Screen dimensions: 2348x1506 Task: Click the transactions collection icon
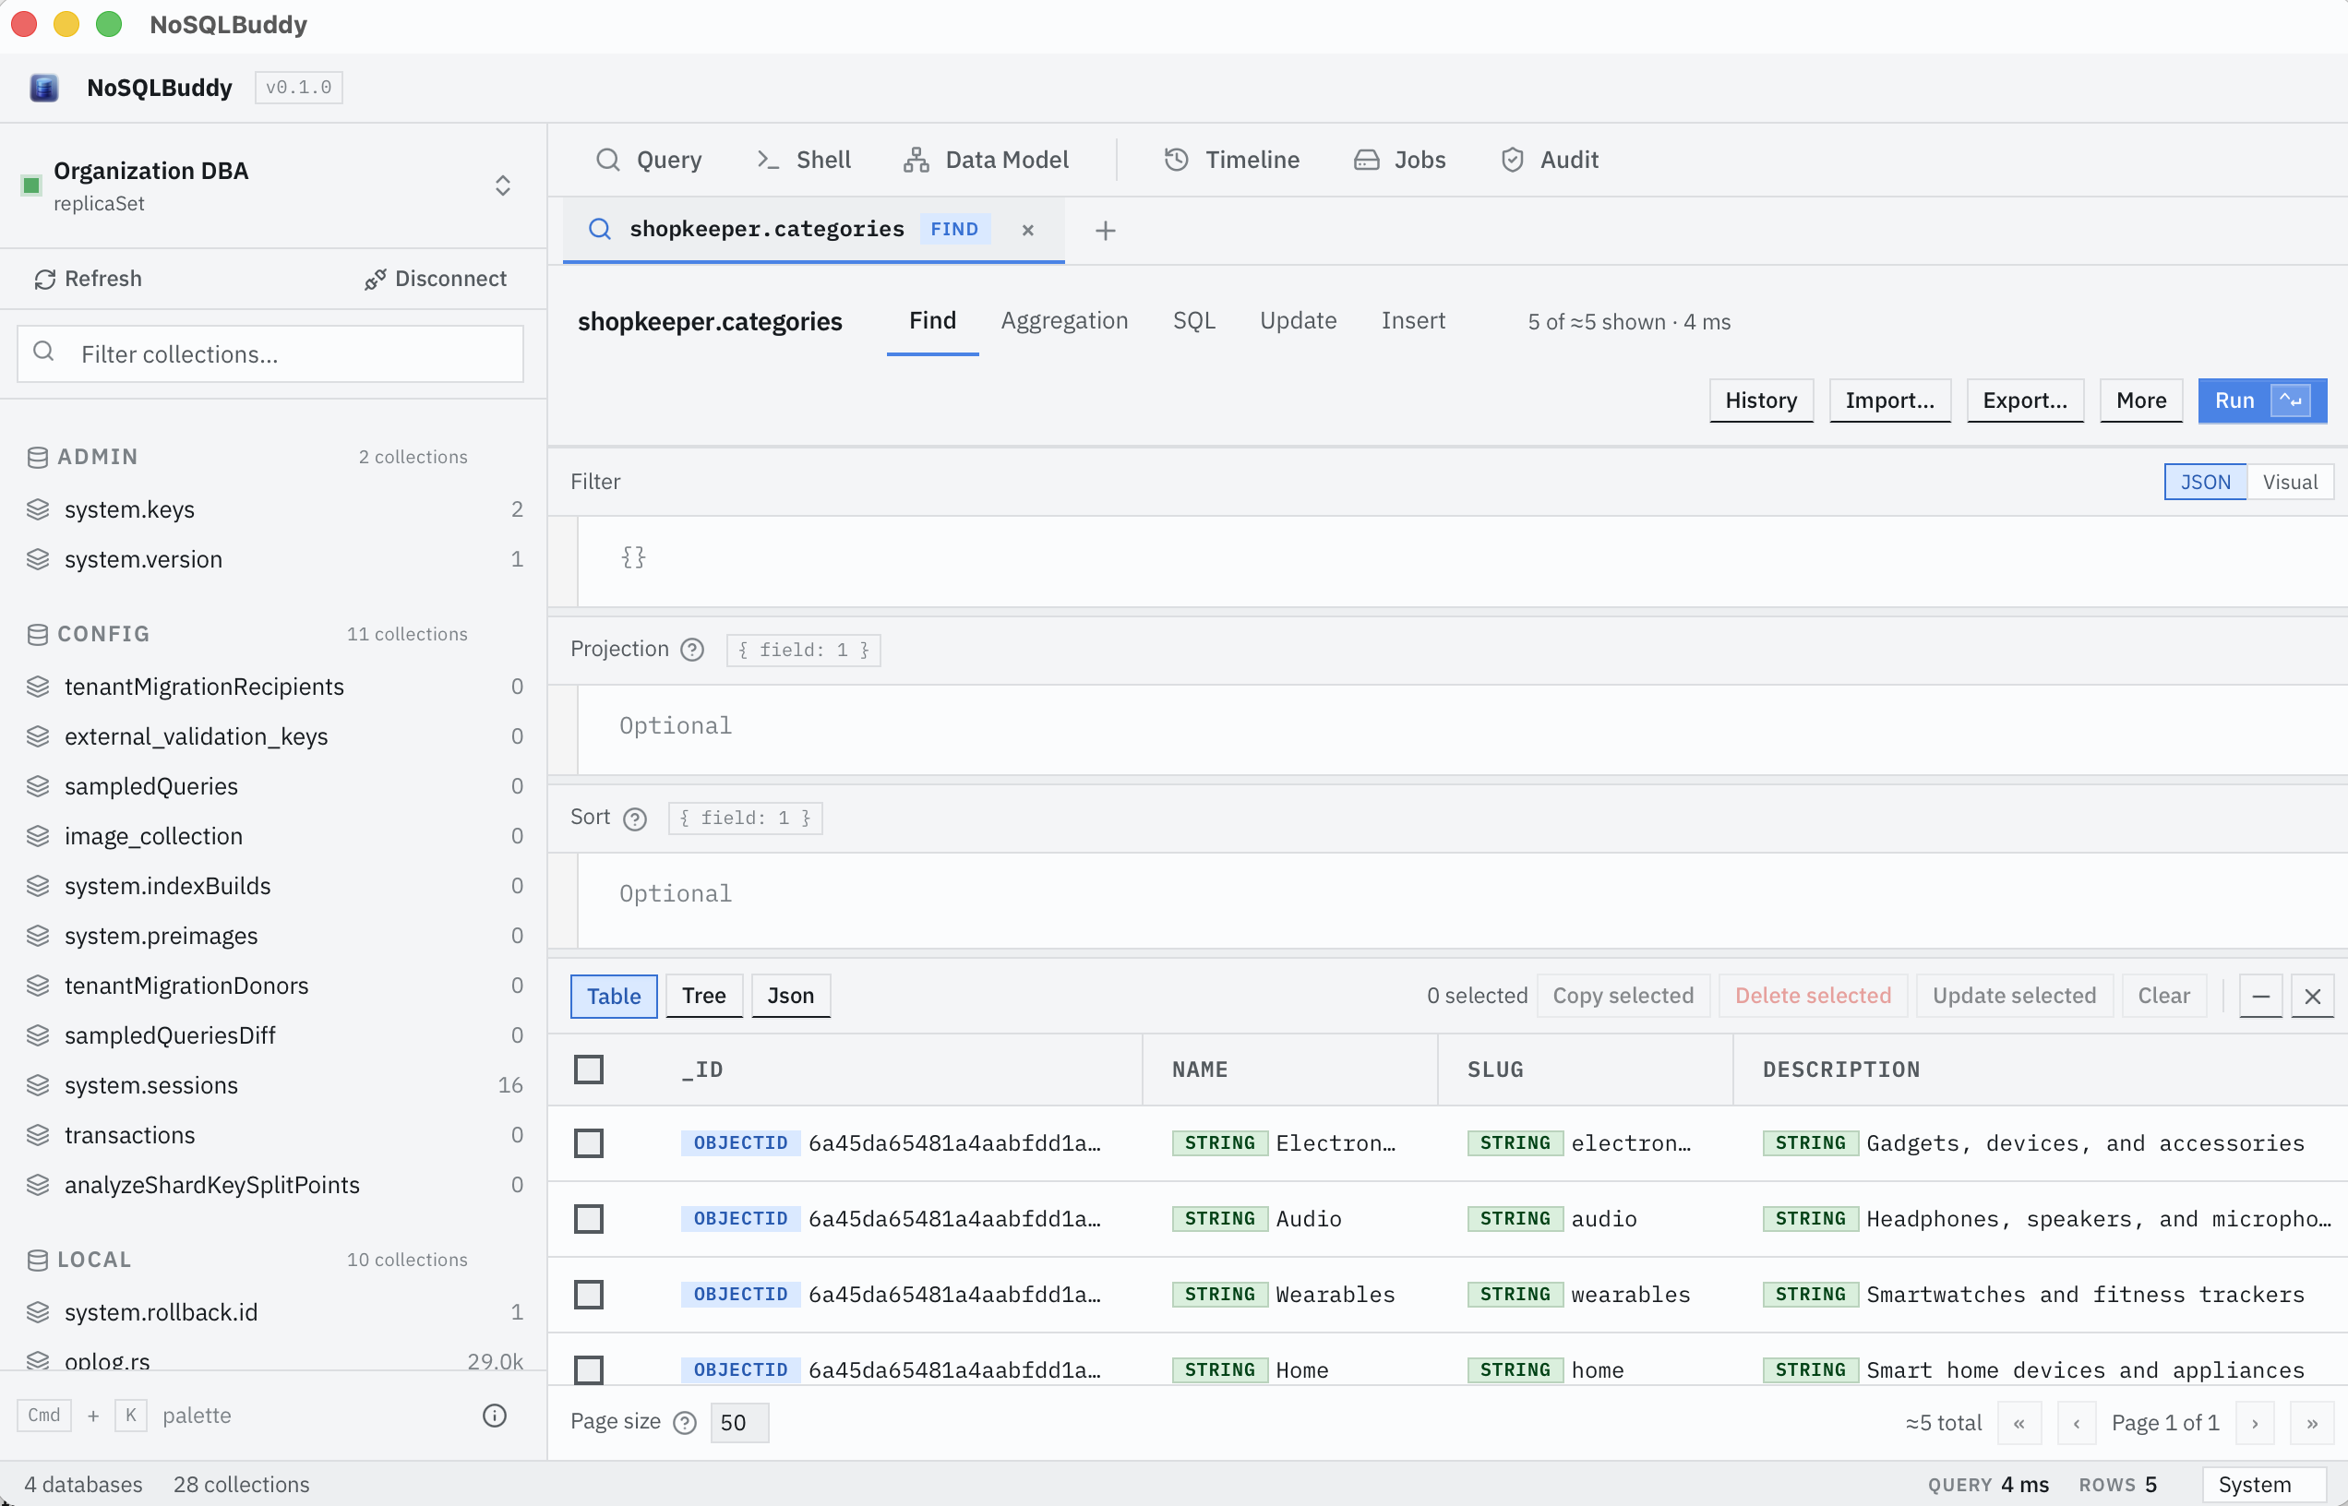[38, 1135]
